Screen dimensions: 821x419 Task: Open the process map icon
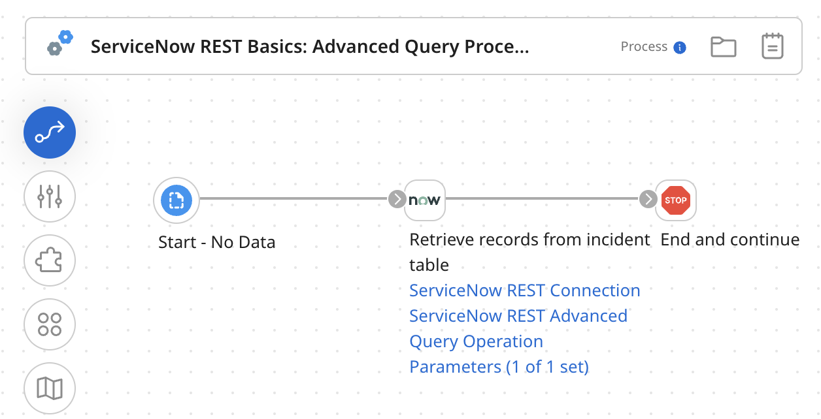pos(49,388)
